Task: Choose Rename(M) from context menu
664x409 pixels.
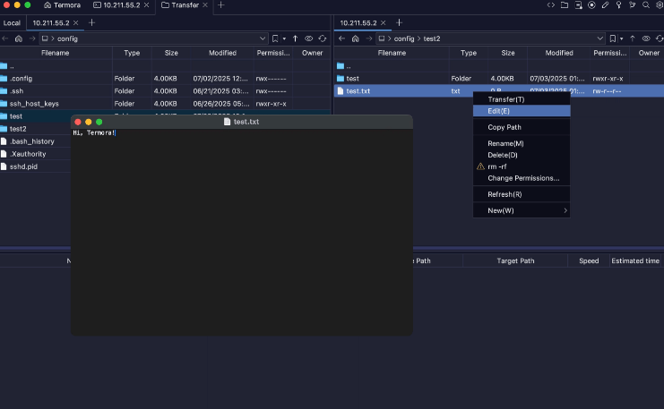Action: (x=522, y=143)
